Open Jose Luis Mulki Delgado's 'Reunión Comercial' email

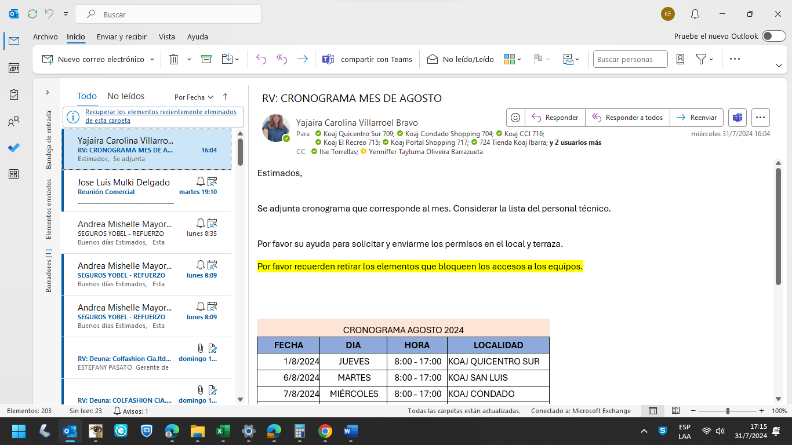[147, 191]
